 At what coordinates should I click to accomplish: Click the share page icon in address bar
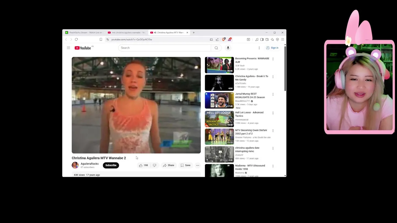coord(217,39)
